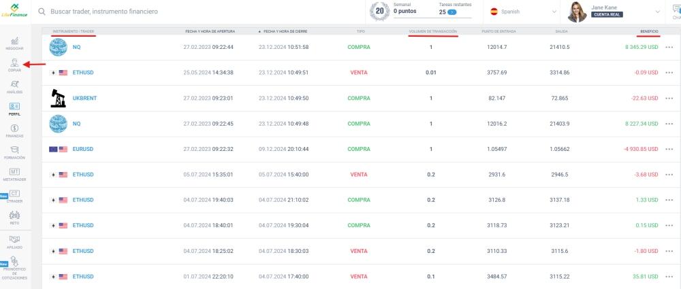Sort by Tipo column header

pos(361,32)
